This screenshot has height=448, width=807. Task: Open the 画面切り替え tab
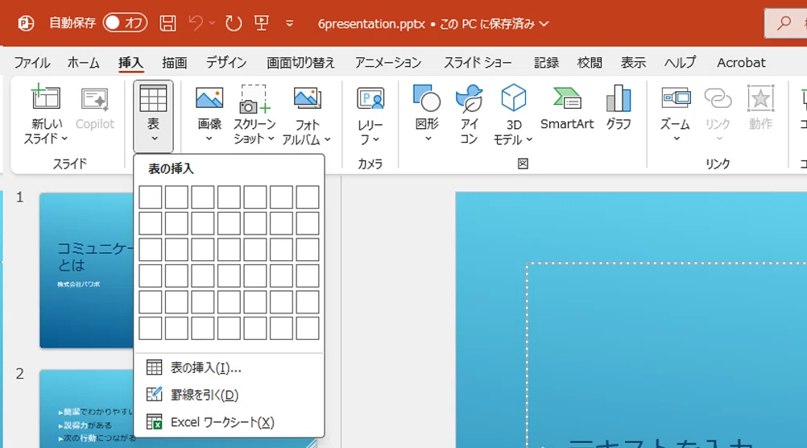pos(300,63)
